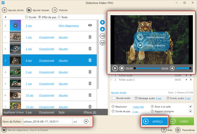Select the Mon diaporama title slide thumbnail

(x=15, y=26)
